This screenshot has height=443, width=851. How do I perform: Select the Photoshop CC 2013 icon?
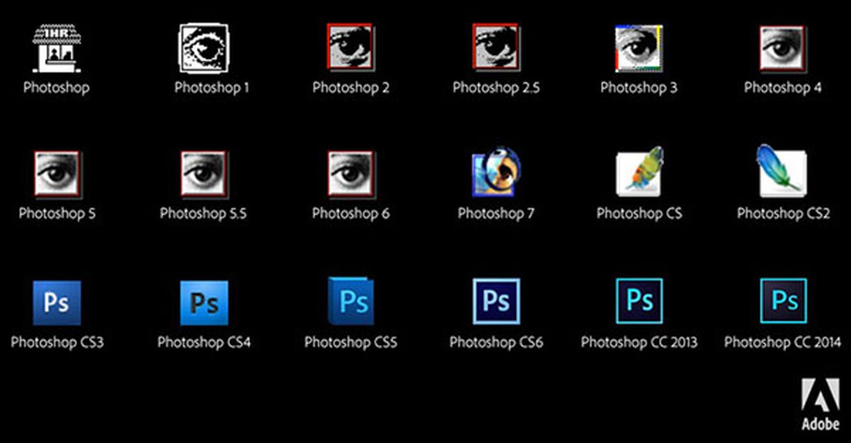(x=639, y=301)
